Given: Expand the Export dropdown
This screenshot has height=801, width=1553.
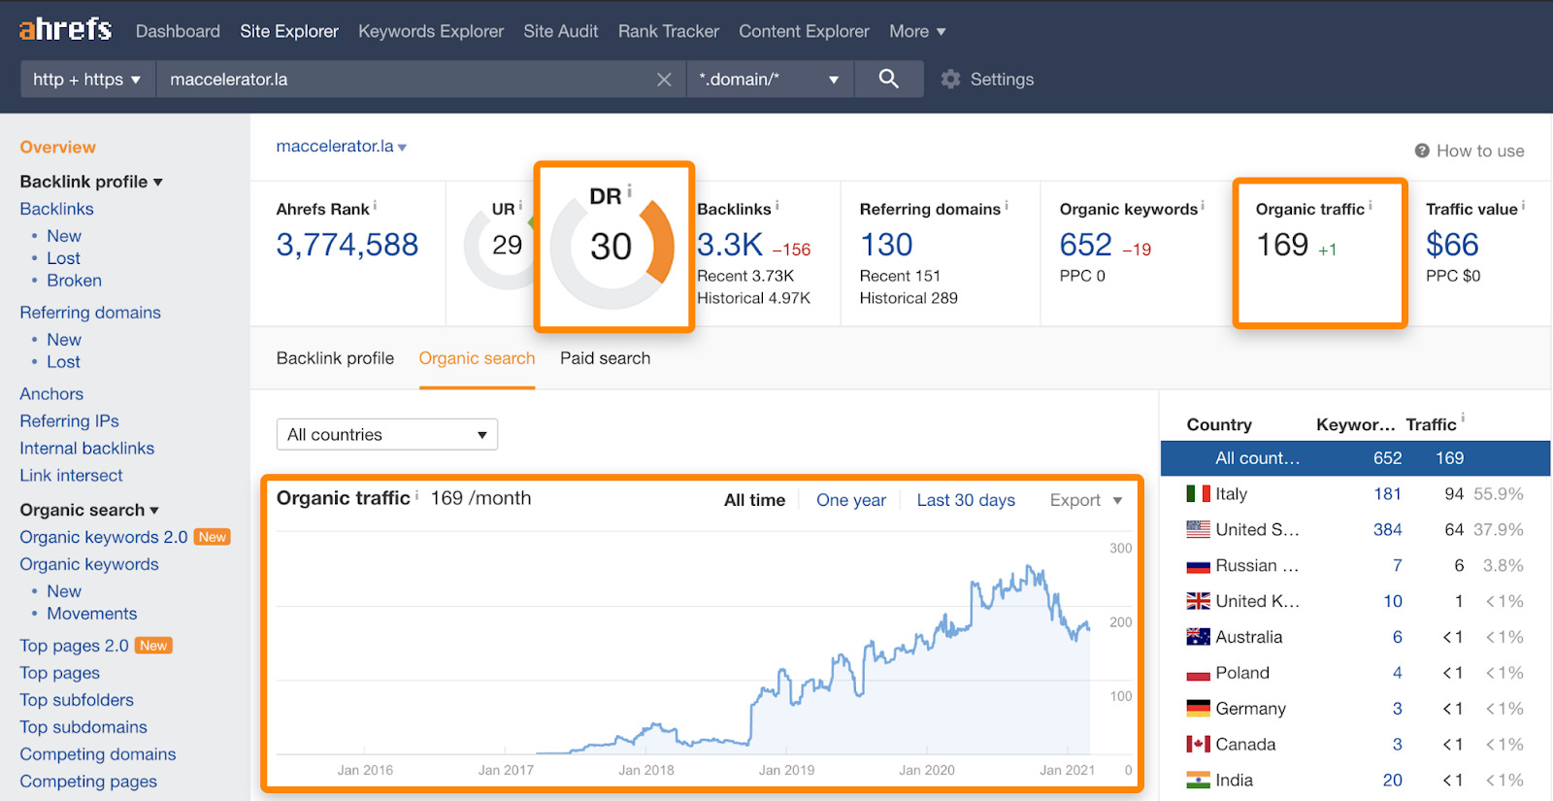Looking at the screenshot, I should pyautogui.click(x=1085, y=500).
